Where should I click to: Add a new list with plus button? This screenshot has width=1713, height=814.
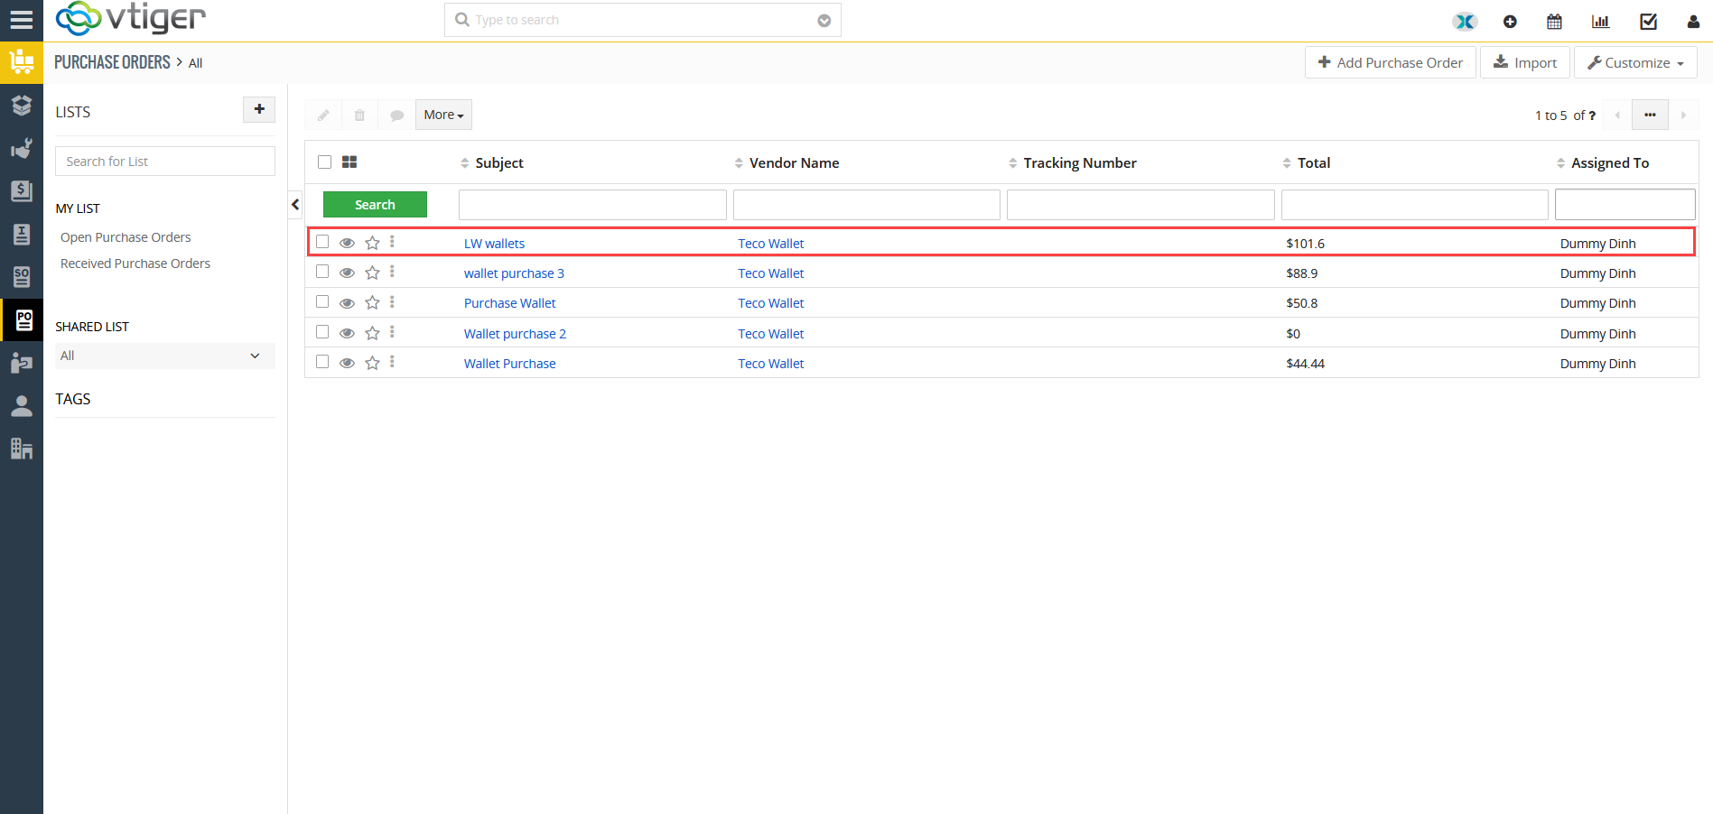[259, 109]
